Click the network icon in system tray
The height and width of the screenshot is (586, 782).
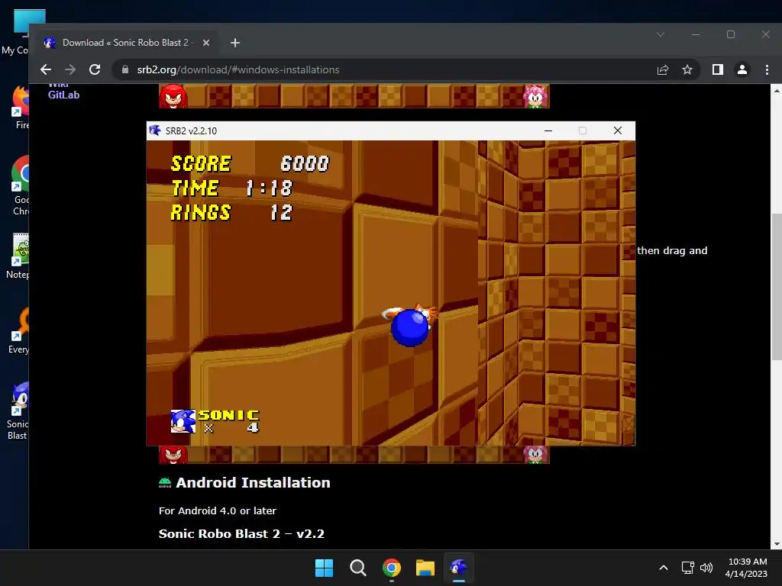688,568
